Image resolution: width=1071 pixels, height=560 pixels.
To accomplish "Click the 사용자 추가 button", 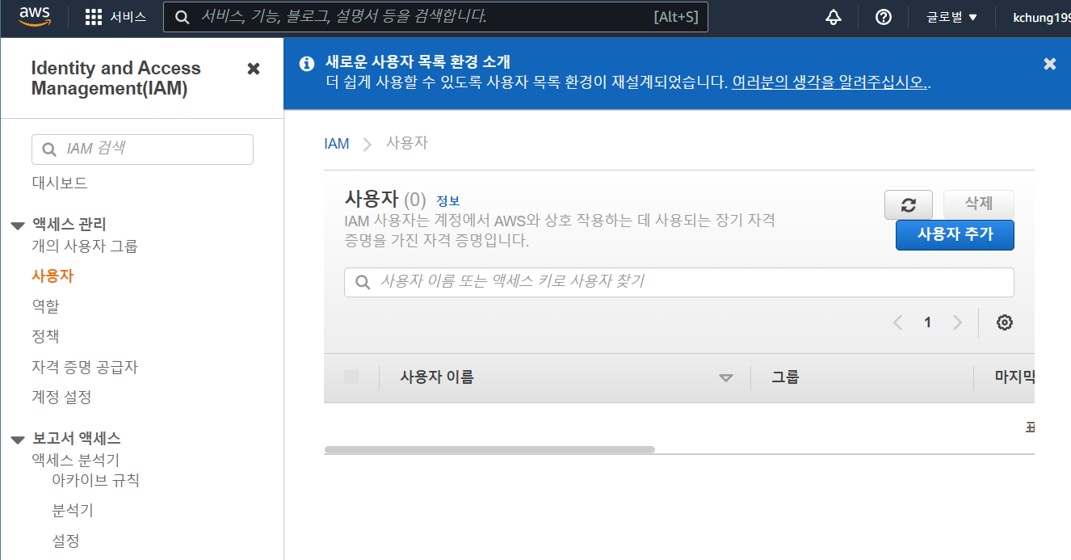I will point(955,234).
